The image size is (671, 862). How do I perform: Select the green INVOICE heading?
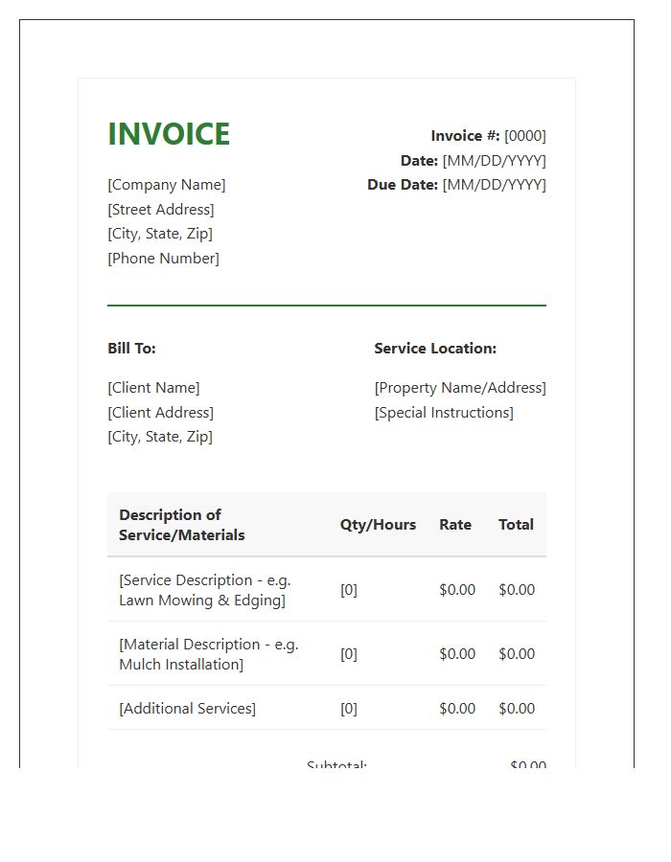click(169, 134)
